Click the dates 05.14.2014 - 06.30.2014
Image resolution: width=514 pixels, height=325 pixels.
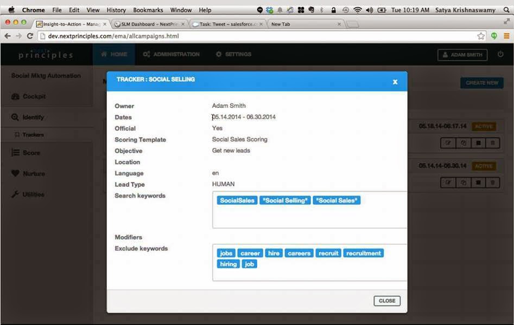point(244,117)
